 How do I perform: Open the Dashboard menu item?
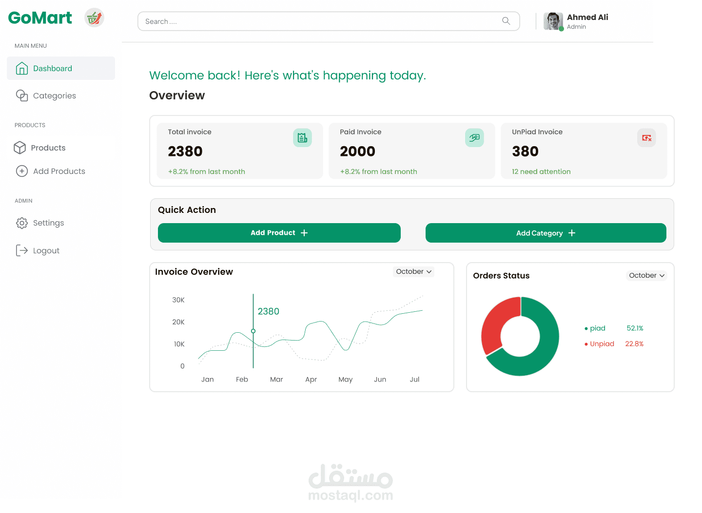tap(61, 68)
